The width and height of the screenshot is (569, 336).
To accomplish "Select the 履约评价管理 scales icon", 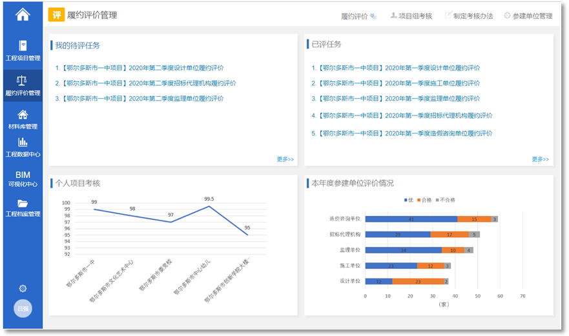I will click(23, 81).
